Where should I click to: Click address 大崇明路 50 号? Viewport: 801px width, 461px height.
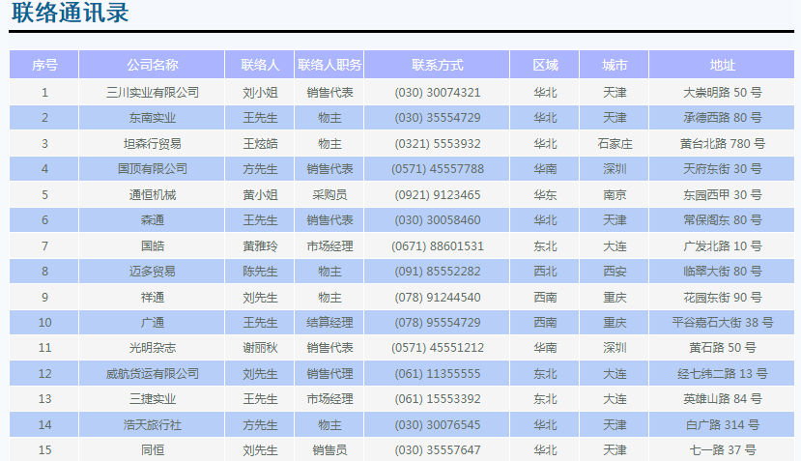pos(722,93)
